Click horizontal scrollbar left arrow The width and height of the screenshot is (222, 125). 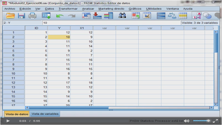[x=27, y=108]
